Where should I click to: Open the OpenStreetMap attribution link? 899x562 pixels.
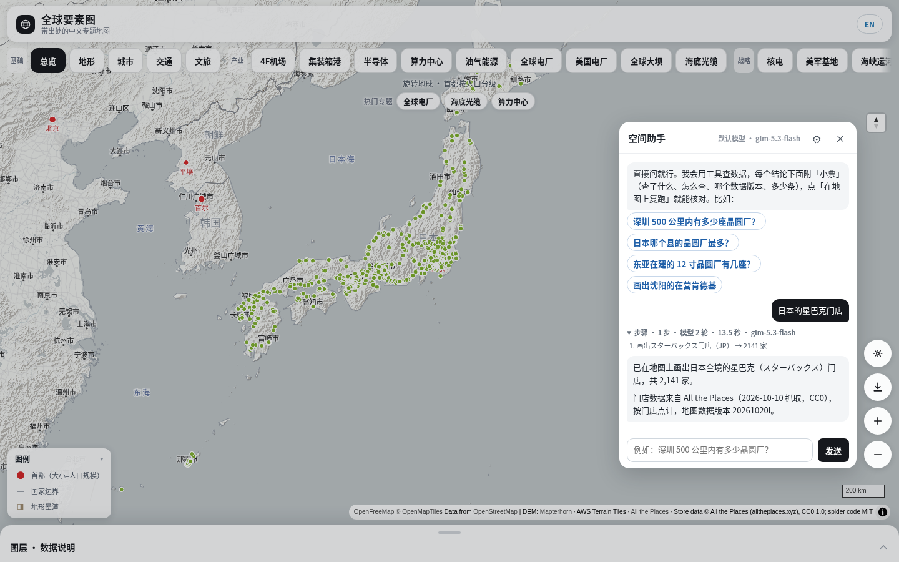point(495,512)
